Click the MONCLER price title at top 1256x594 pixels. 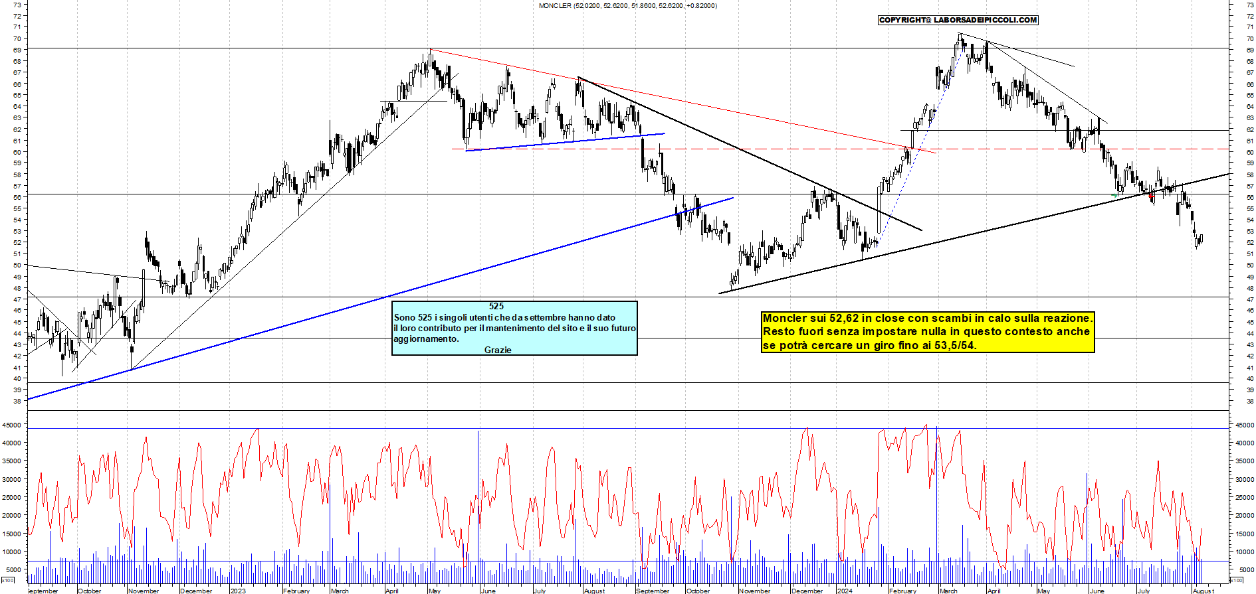tap(627, 5)
